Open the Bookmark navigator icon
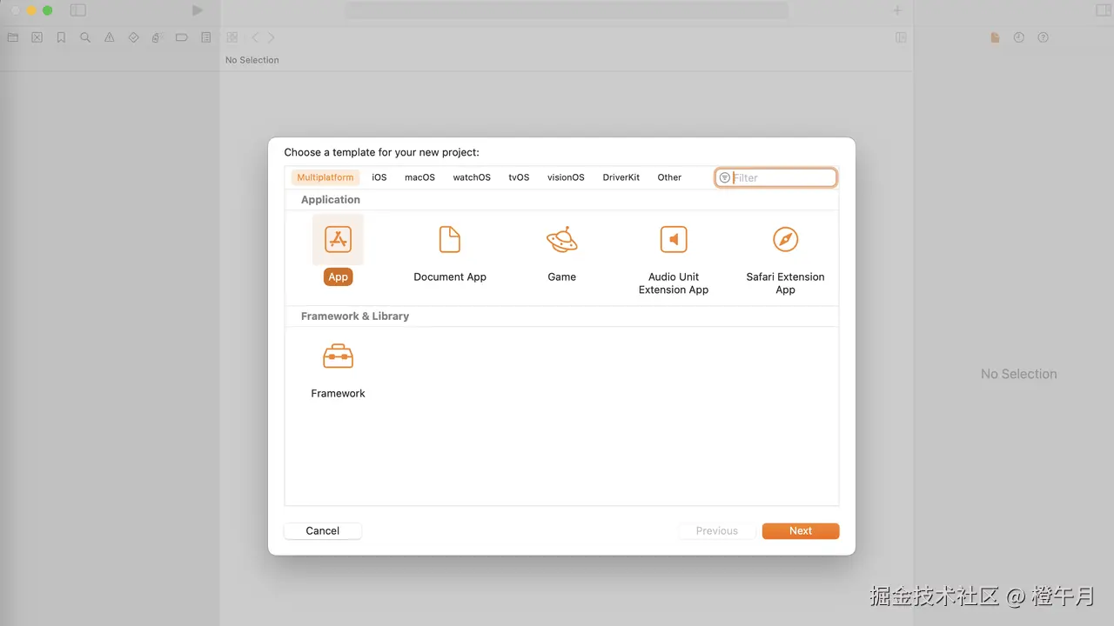The height and width of the screenshot is (626, 1114). point(61,37)
